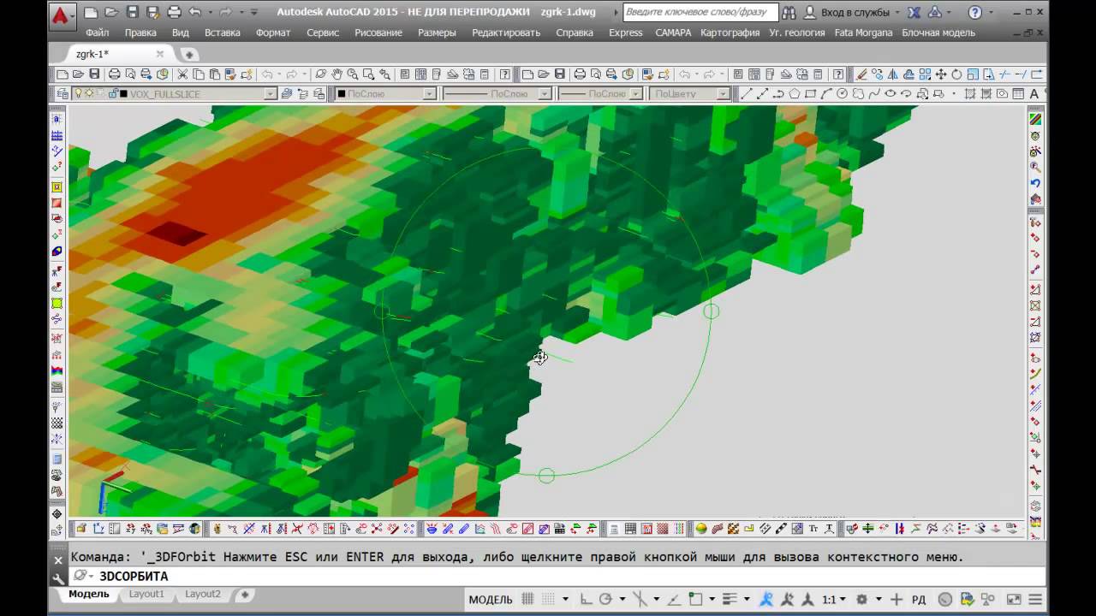
Task: Open the Рисование menu
Action: 378,33
